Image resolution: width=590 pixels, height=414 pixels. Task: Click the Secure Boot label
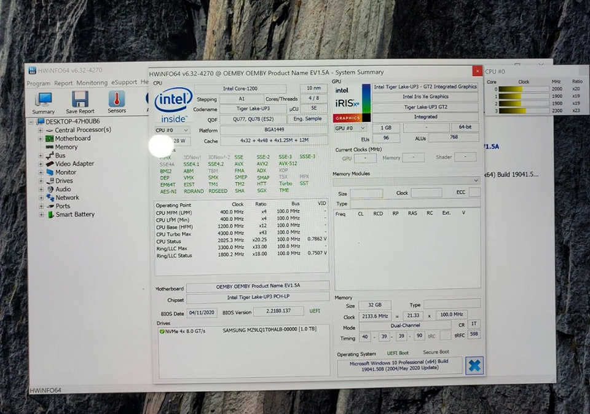(x=436, y=352)
